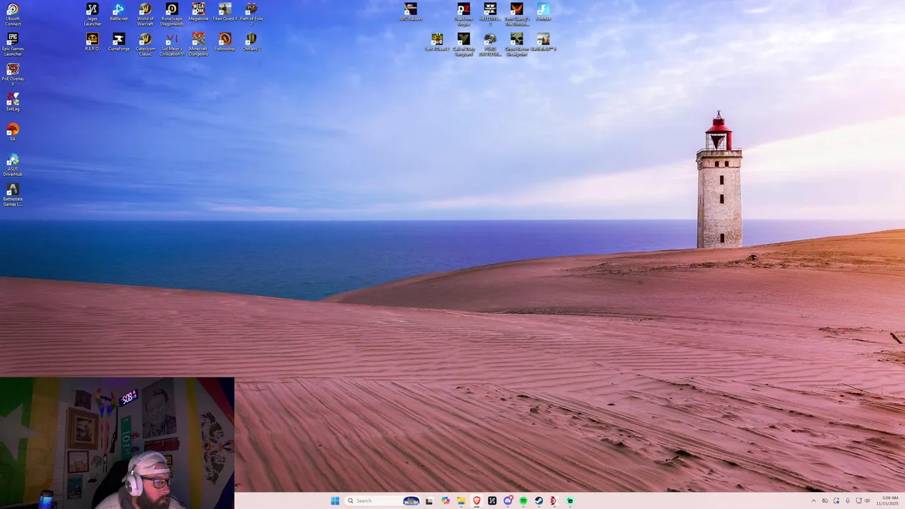Screen dimensions: 905x509
Task: Select the ExitLag desktop icon
Action: pos(13,102)
